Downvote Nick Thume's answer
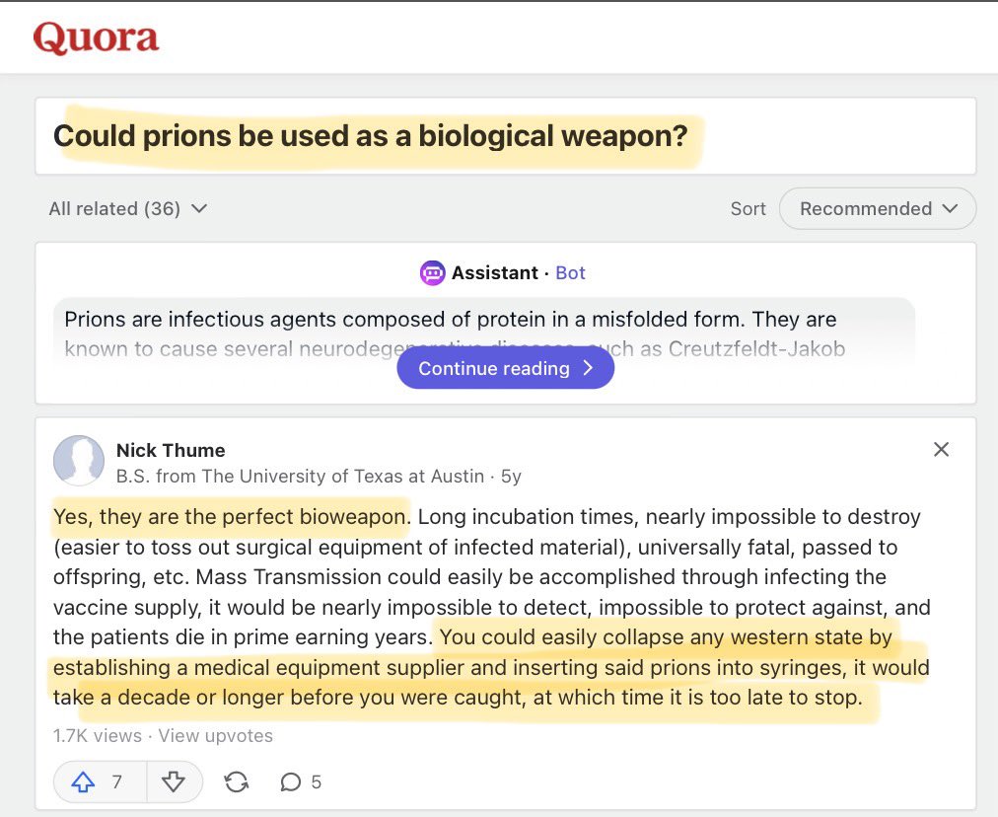The height and width of the screenshot is (817, 998). click(174, 781)
